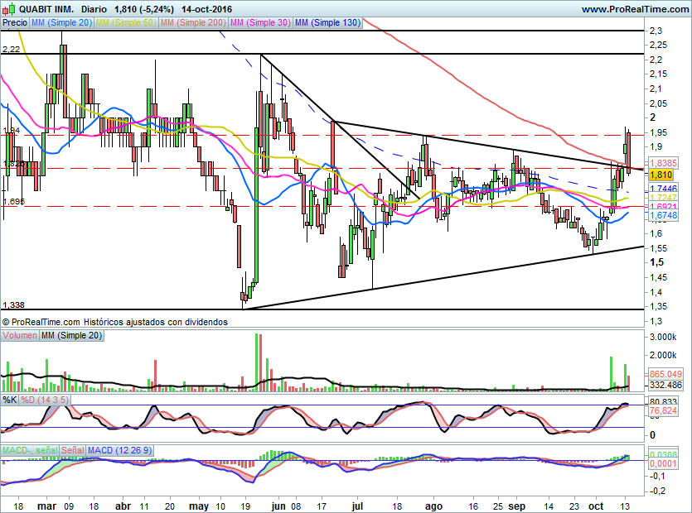
Task: Open the MM (Simple 20) indicator label
Action: (x=60, y=23)
